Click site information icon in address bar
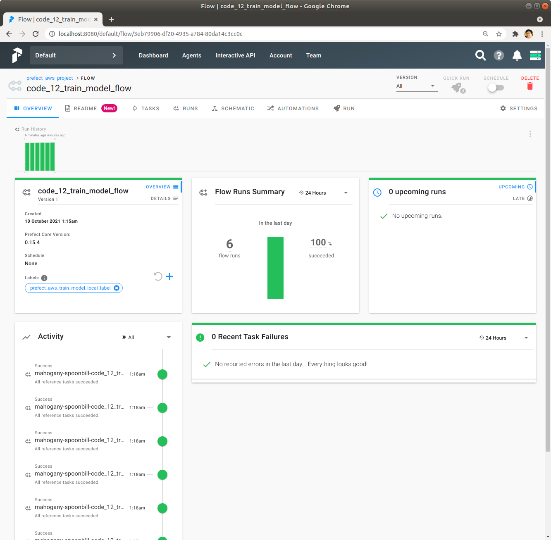 pos(52,34)
